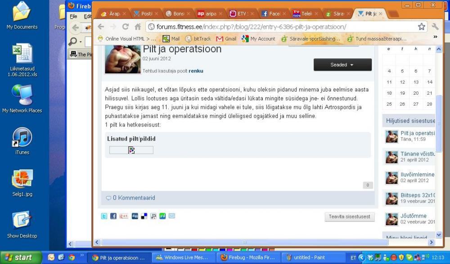This screenshot has width=450, height=264.
Task: Switch to the Facebook tab
Action: [x=273, y=14]
